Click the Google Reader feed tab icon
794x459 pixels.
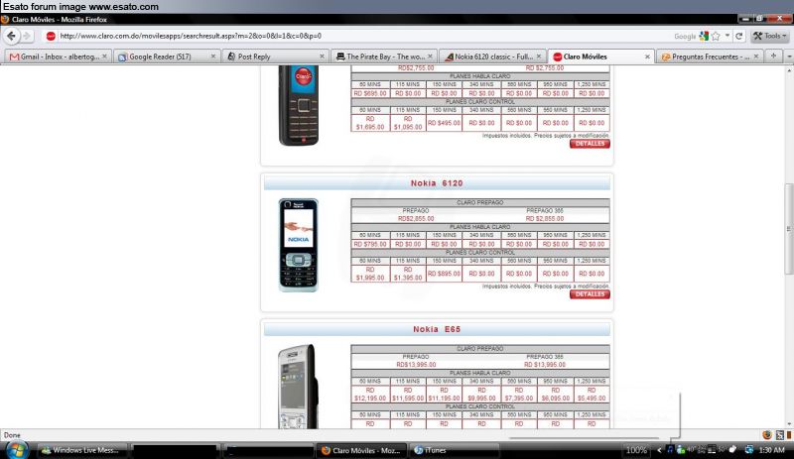[122, 57]
